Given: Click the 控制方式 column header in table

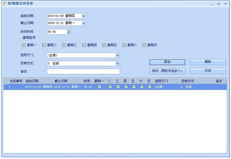Looking at the screenshot, I should coord(197,81).
